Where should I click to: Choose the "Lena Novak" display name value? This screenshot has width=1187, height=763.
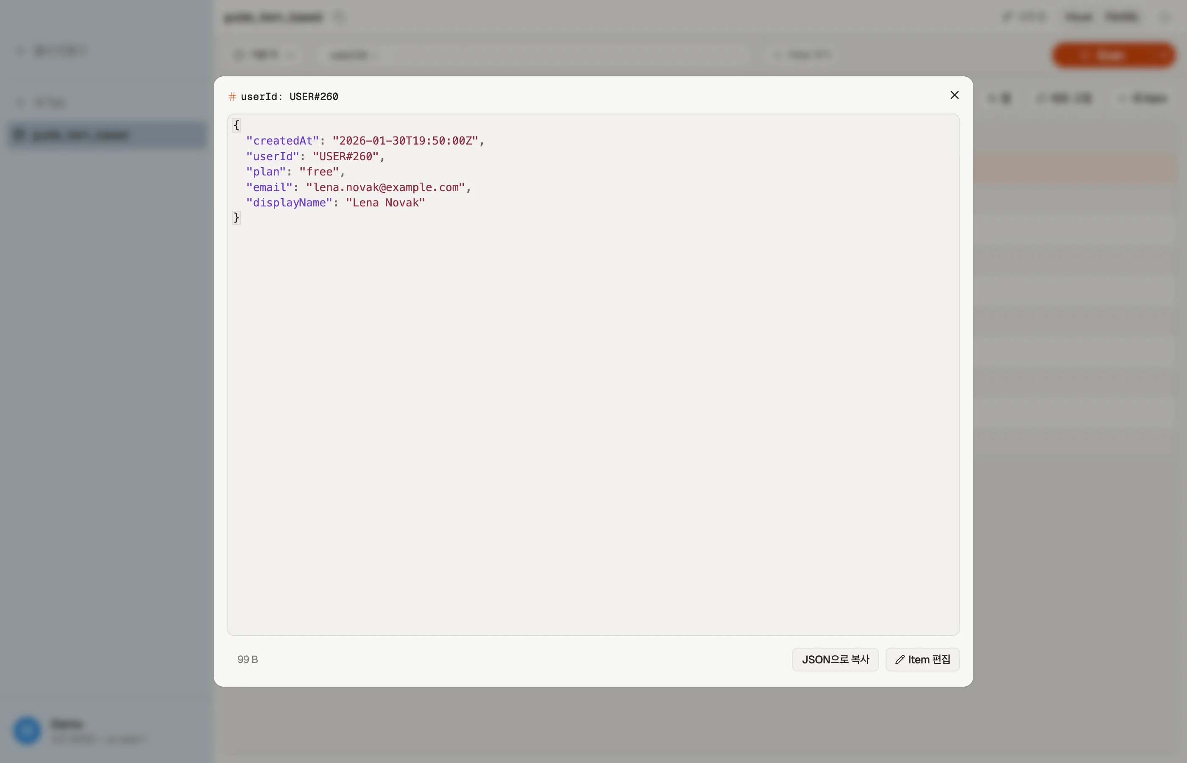coord(385,203)
